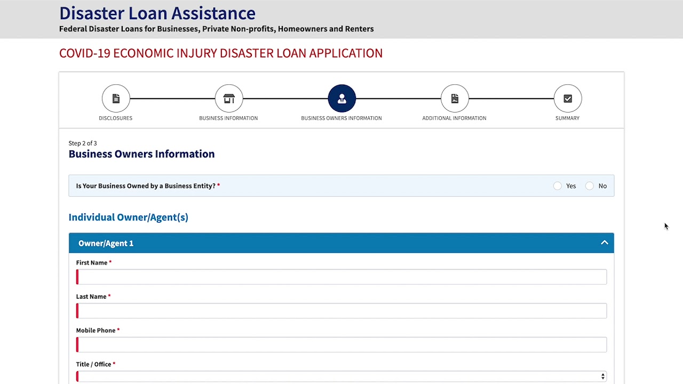Click the Business Owners Information section heading
Viewport: 683px width, 384px height.
[142, 154]
